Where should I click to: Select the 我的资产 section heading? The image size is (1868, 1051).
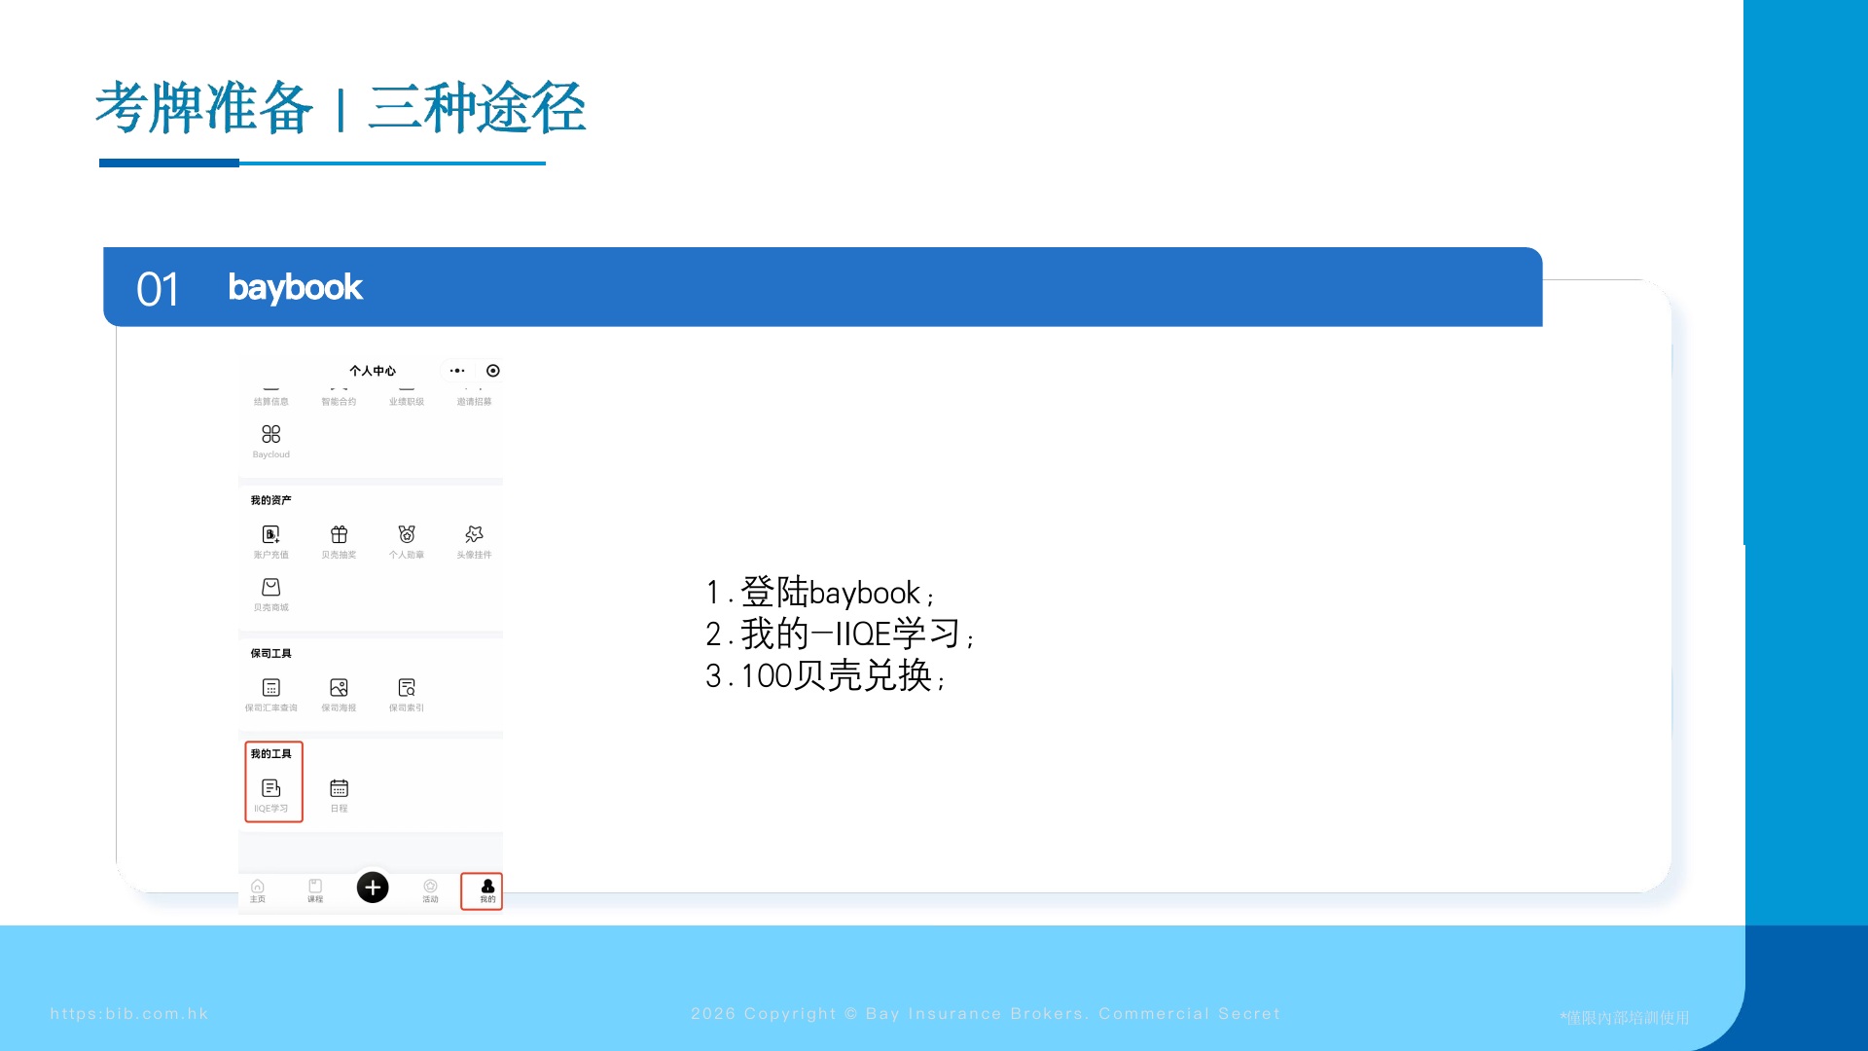click(270, 500)
